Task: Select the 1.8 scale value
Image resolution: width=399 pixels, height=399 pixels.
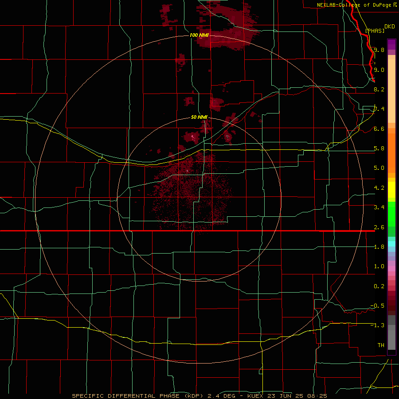Action: point(379,247)
